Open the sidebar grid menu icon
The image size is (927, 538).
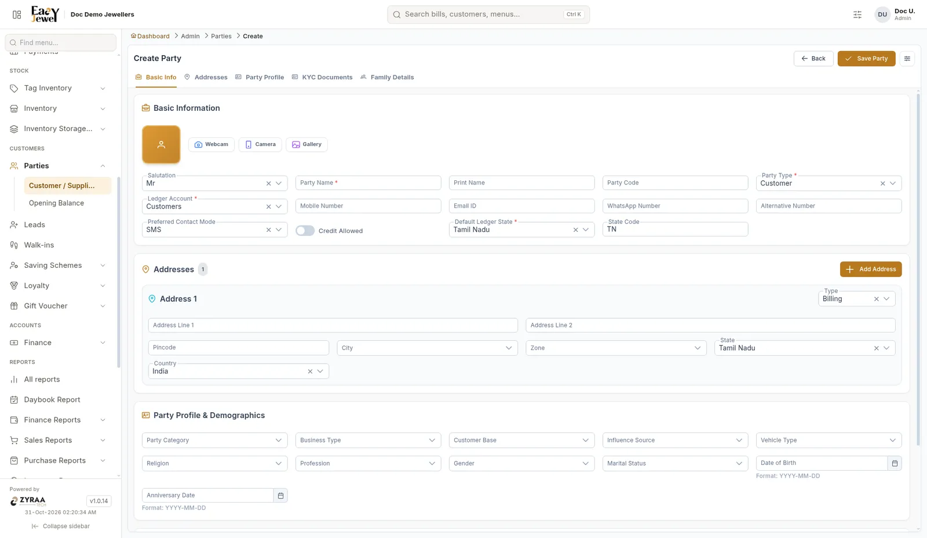click(17, 14)
